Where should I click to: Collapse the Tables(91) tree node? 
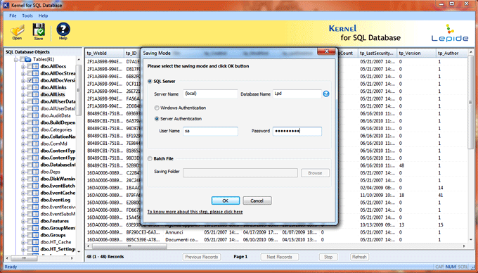click(15, 60)
